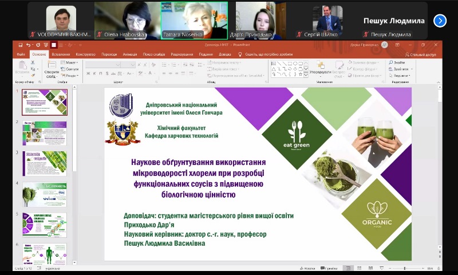Undo the last action
The image size is (458, 275).
click(28, 45)
